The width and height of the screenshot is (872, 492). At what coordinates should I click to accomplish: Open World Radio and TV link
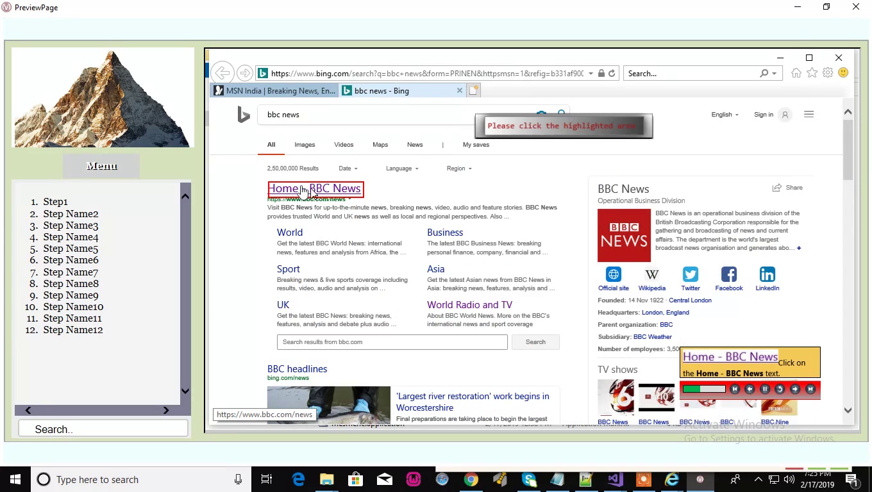pos(469,305)
